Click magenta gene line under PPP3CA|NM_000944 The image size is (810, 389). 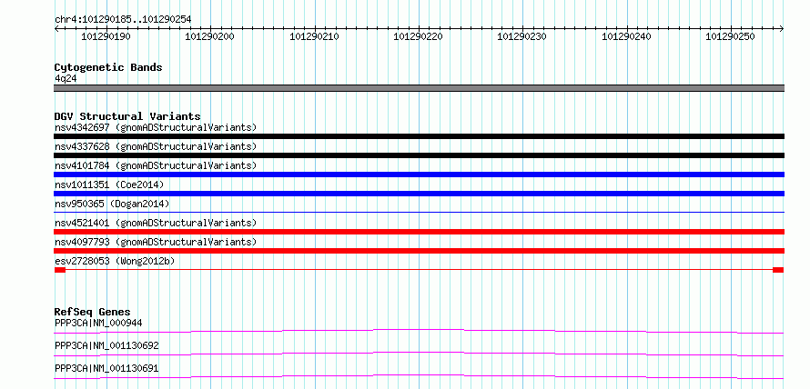(x=419, y=331)
